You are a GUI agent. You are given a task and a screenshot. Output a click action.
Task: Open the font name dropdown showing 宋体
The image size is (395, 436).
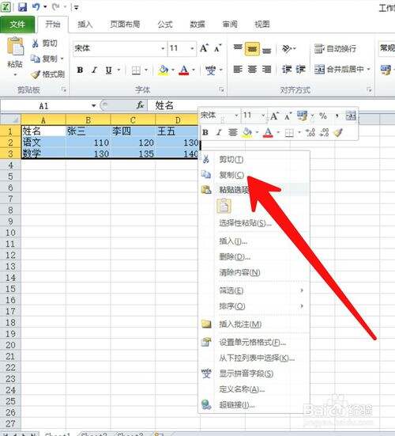coord(163,48)
